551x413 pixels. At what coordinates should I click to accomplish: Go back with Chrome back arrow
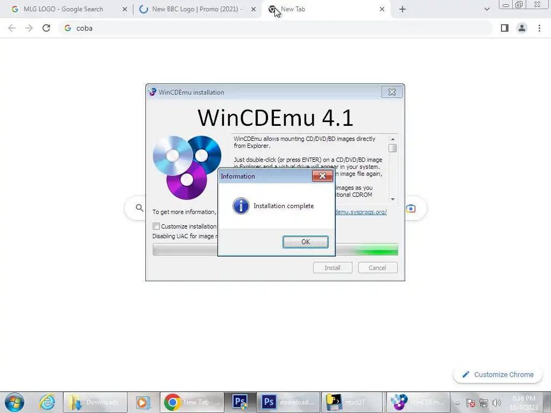click(12, 28)
